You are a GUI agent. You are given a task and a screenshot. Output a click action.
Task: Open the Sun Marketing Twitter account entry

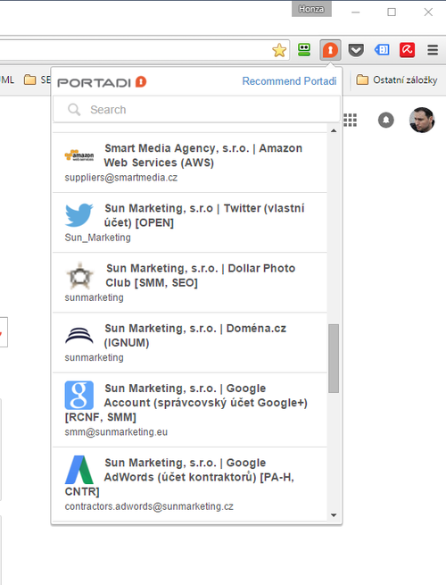[x=190, y=222]
